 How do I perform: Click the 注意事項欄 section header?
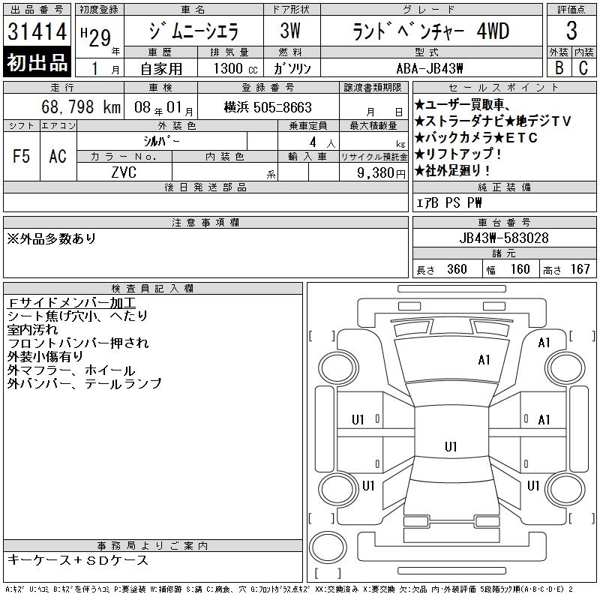coord(205,222)
